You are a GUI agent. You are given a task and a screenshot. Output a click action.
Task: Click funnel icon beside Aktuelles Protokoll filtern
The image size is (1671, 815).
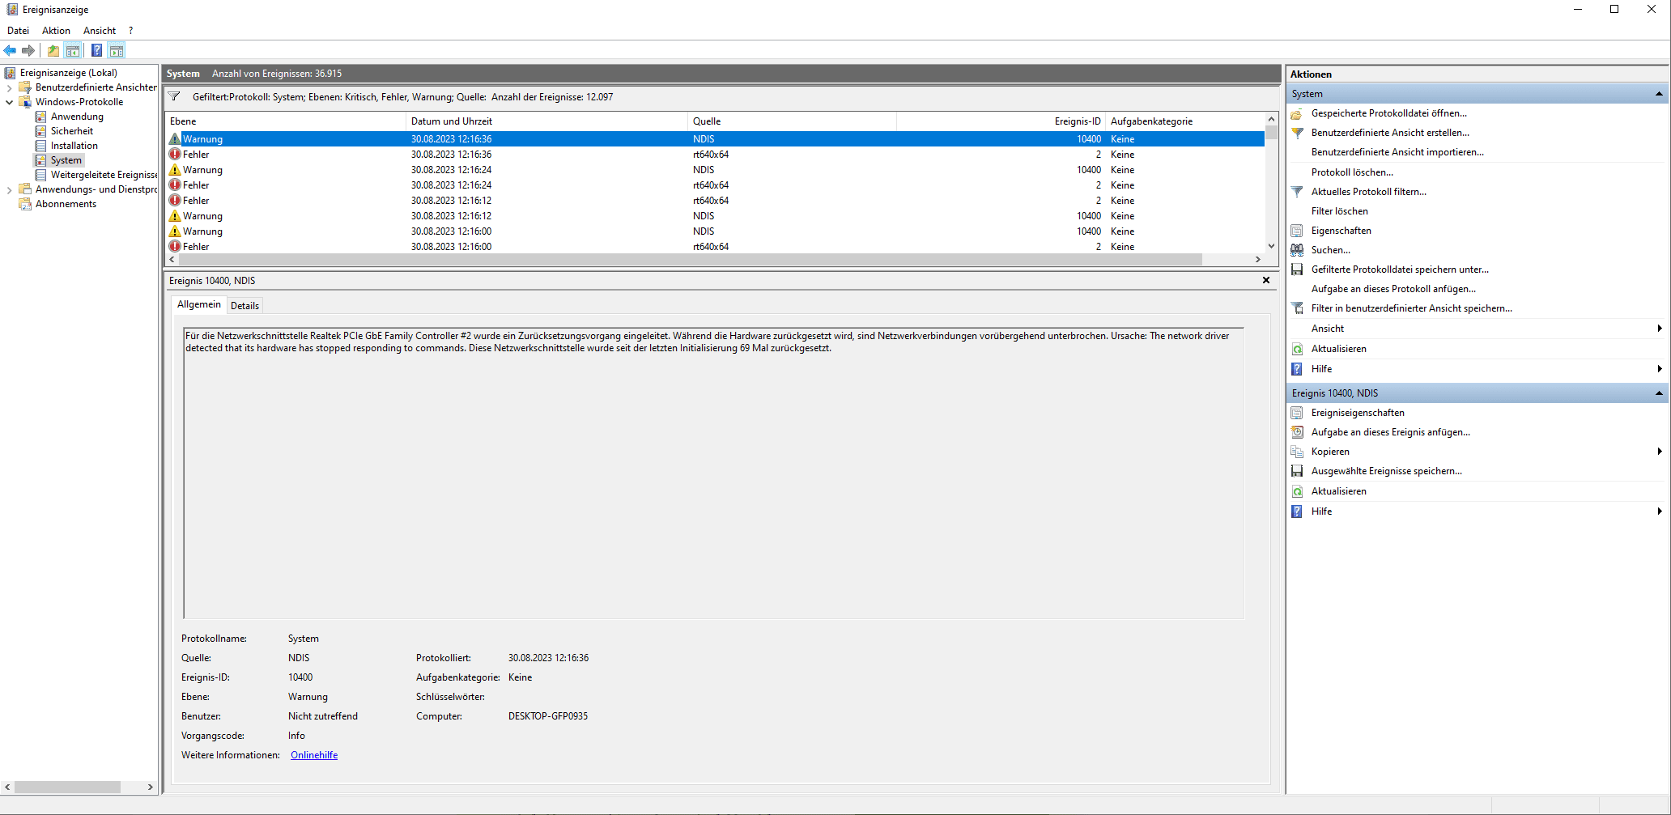pyautogui.click(x=1297, y=192)
